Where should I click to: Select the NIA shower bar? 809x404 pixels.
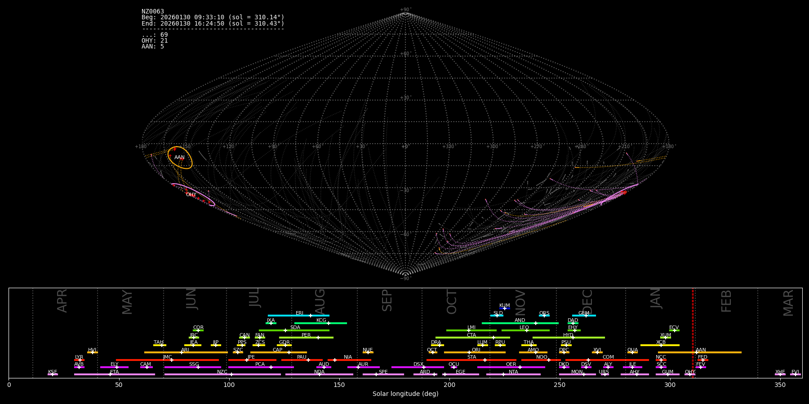349,360
